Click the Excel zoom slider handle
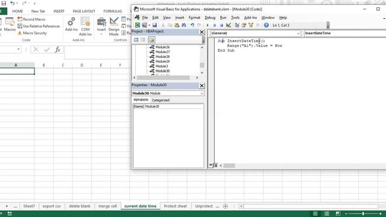 (x=363, y=213)
